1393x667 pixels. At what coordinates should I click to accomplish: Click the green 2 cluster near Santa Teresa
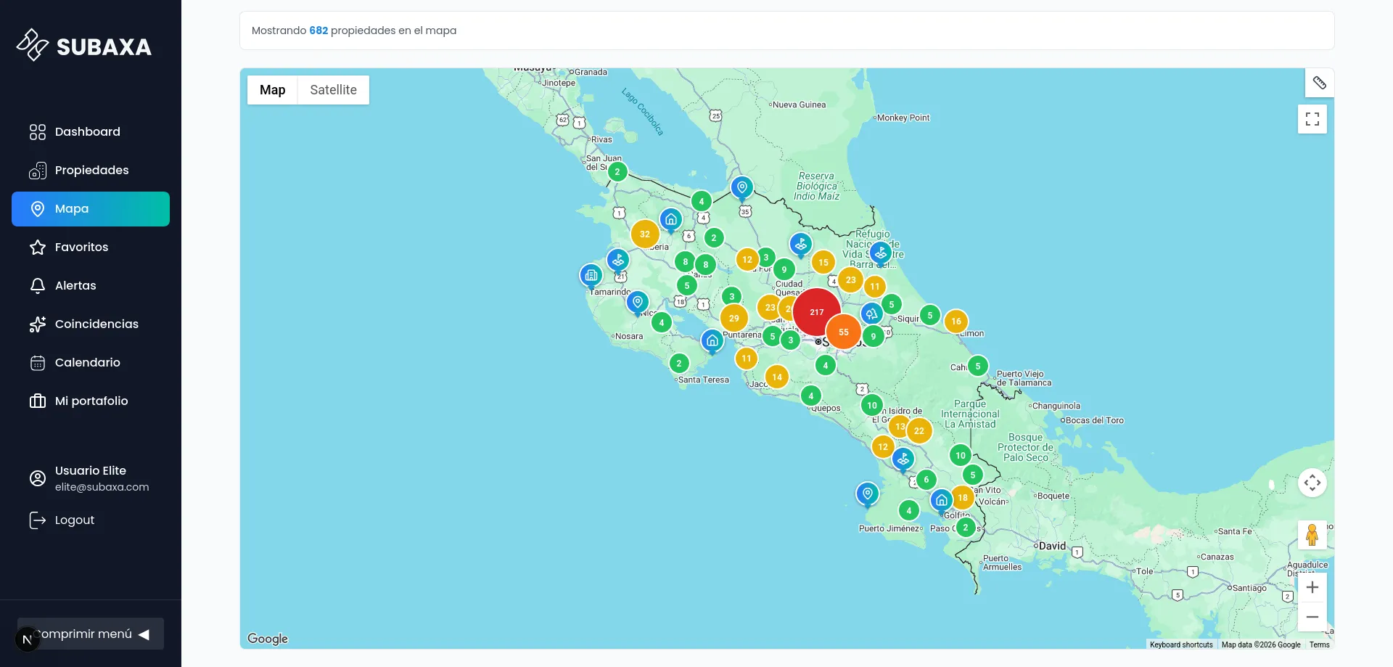point(679,364)
